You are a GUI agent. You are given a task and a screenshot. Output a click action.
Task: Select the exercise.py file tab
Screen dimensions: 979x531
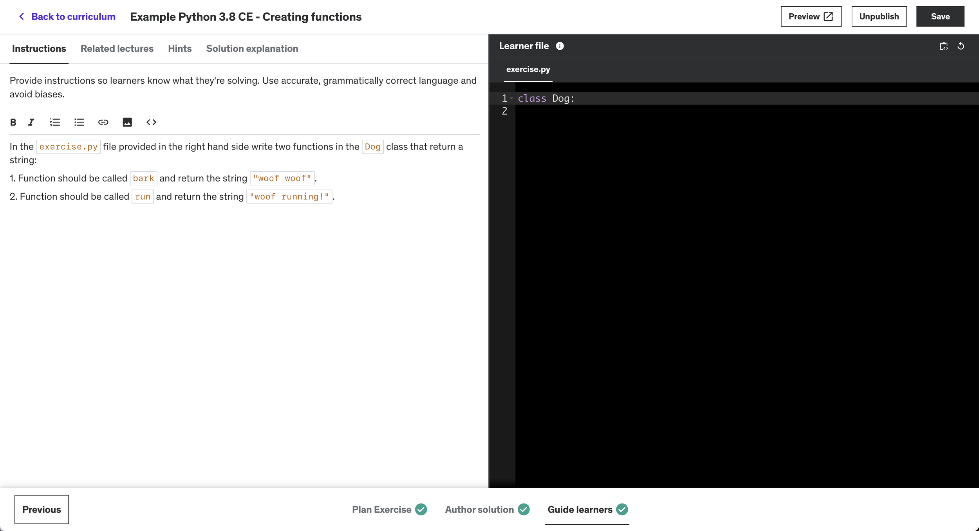[x=528, y=69]
